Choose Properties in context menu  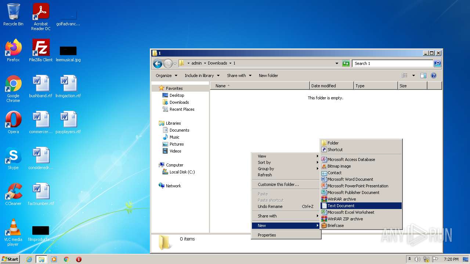[x=286, y=235]
